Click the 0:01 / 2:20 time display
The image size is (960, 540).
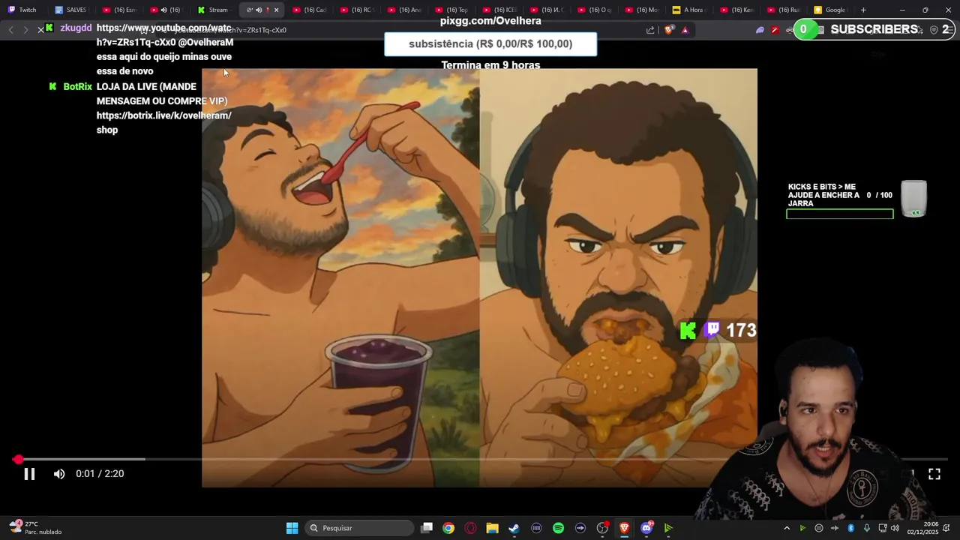coord(100,474)
